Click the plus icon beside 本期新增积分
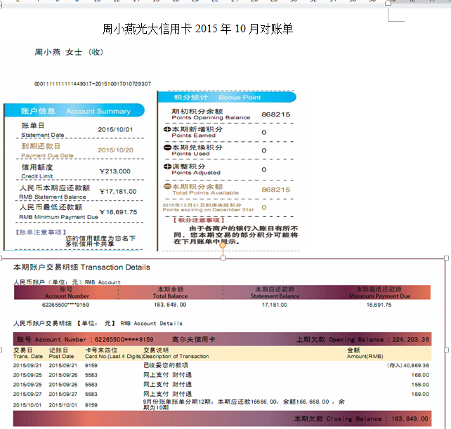 [167, 130]
